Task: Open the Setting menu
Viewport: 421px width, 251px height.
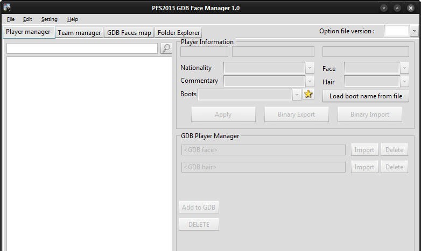Action: [x=49, y=19]
